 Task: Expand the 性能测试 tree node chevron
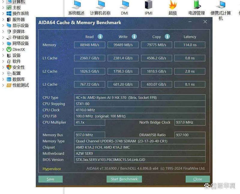click(x=3, y=85)
